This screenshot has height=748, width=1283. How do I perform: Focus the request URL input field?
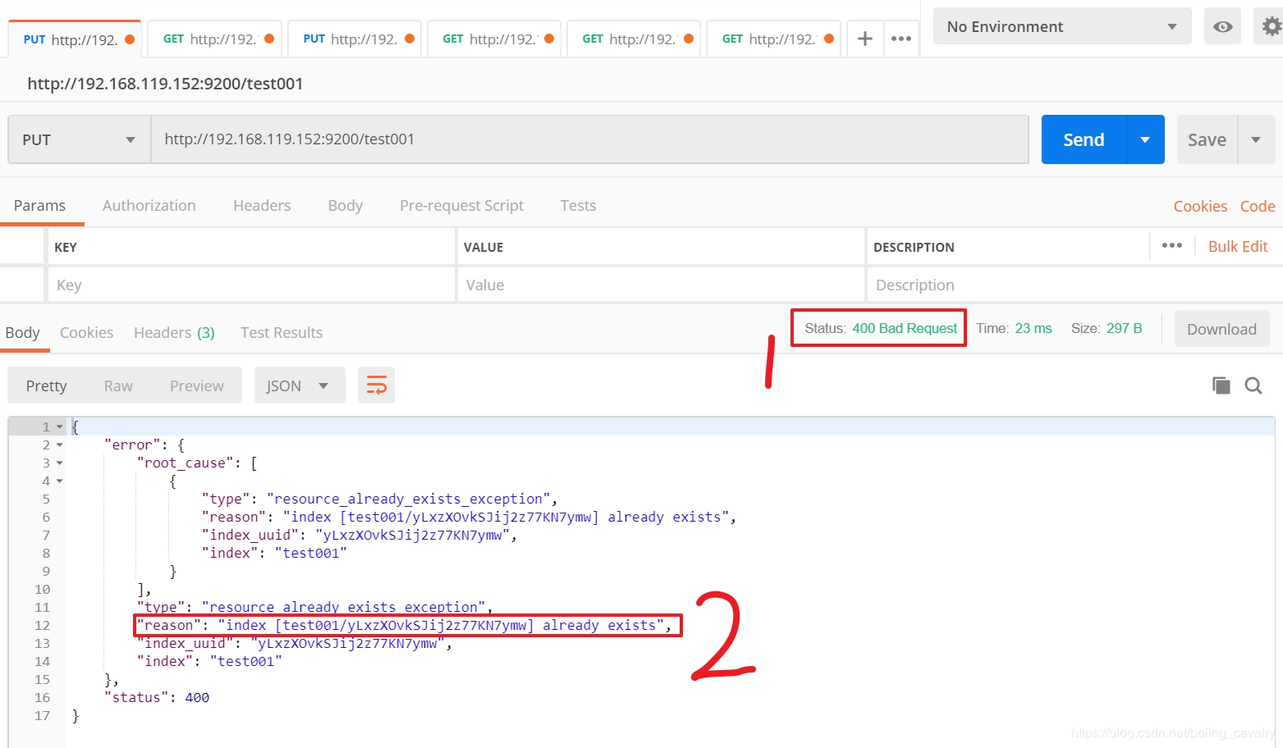589,139
